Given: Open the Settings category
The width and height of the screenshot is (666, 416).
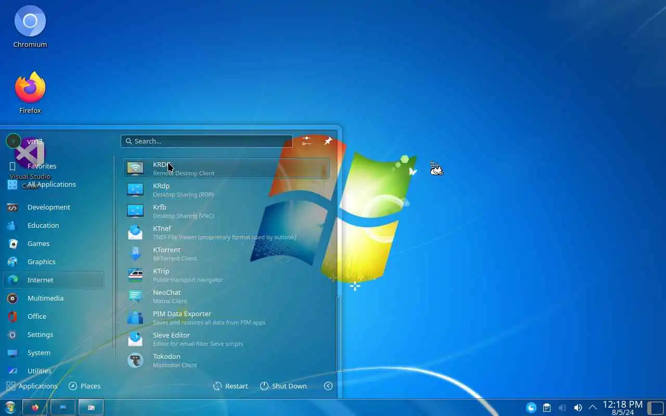Looking at the screenshot, I should point(54,334).
